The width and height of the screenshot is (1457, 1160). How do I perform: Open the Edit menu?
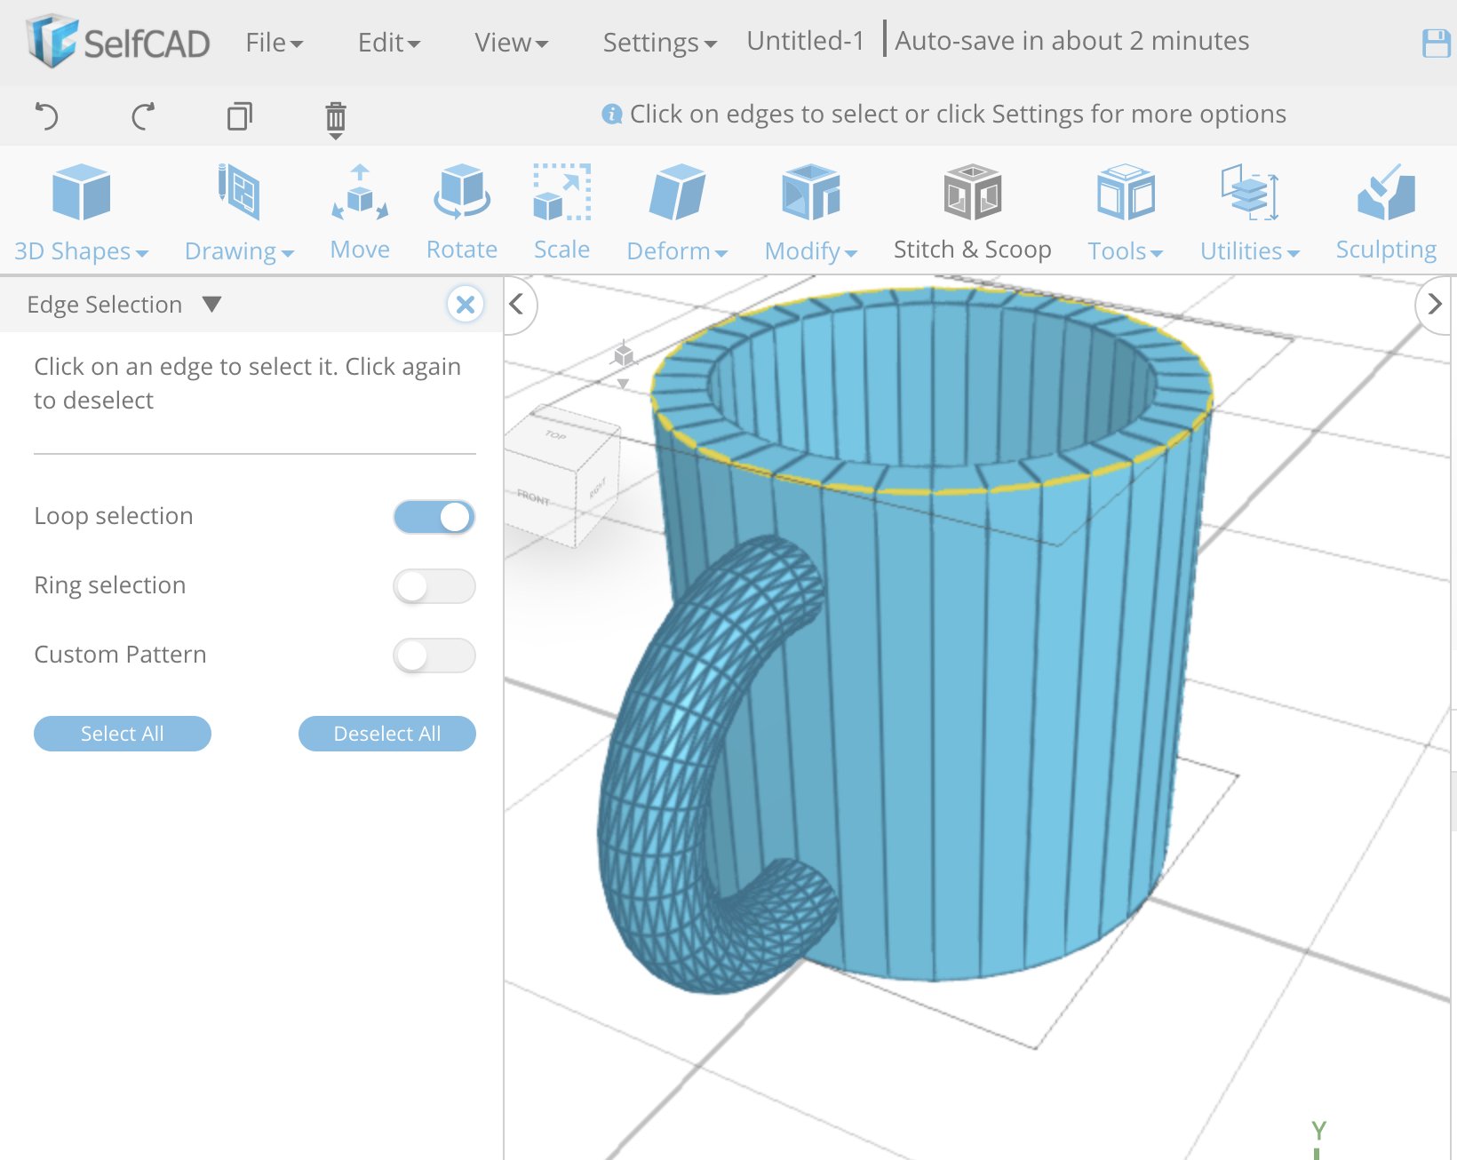[x=389, y=42]
